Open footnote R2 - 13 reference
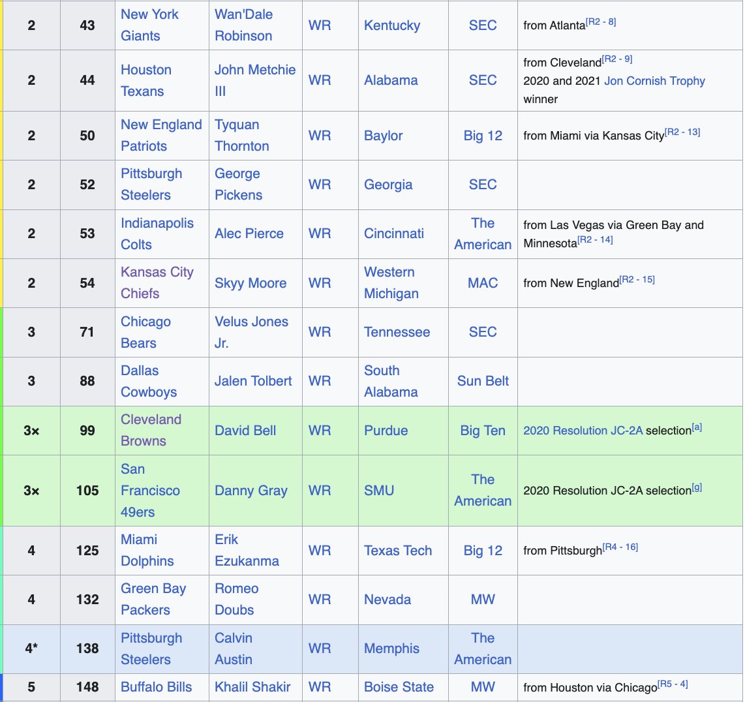 click(682, 132)
